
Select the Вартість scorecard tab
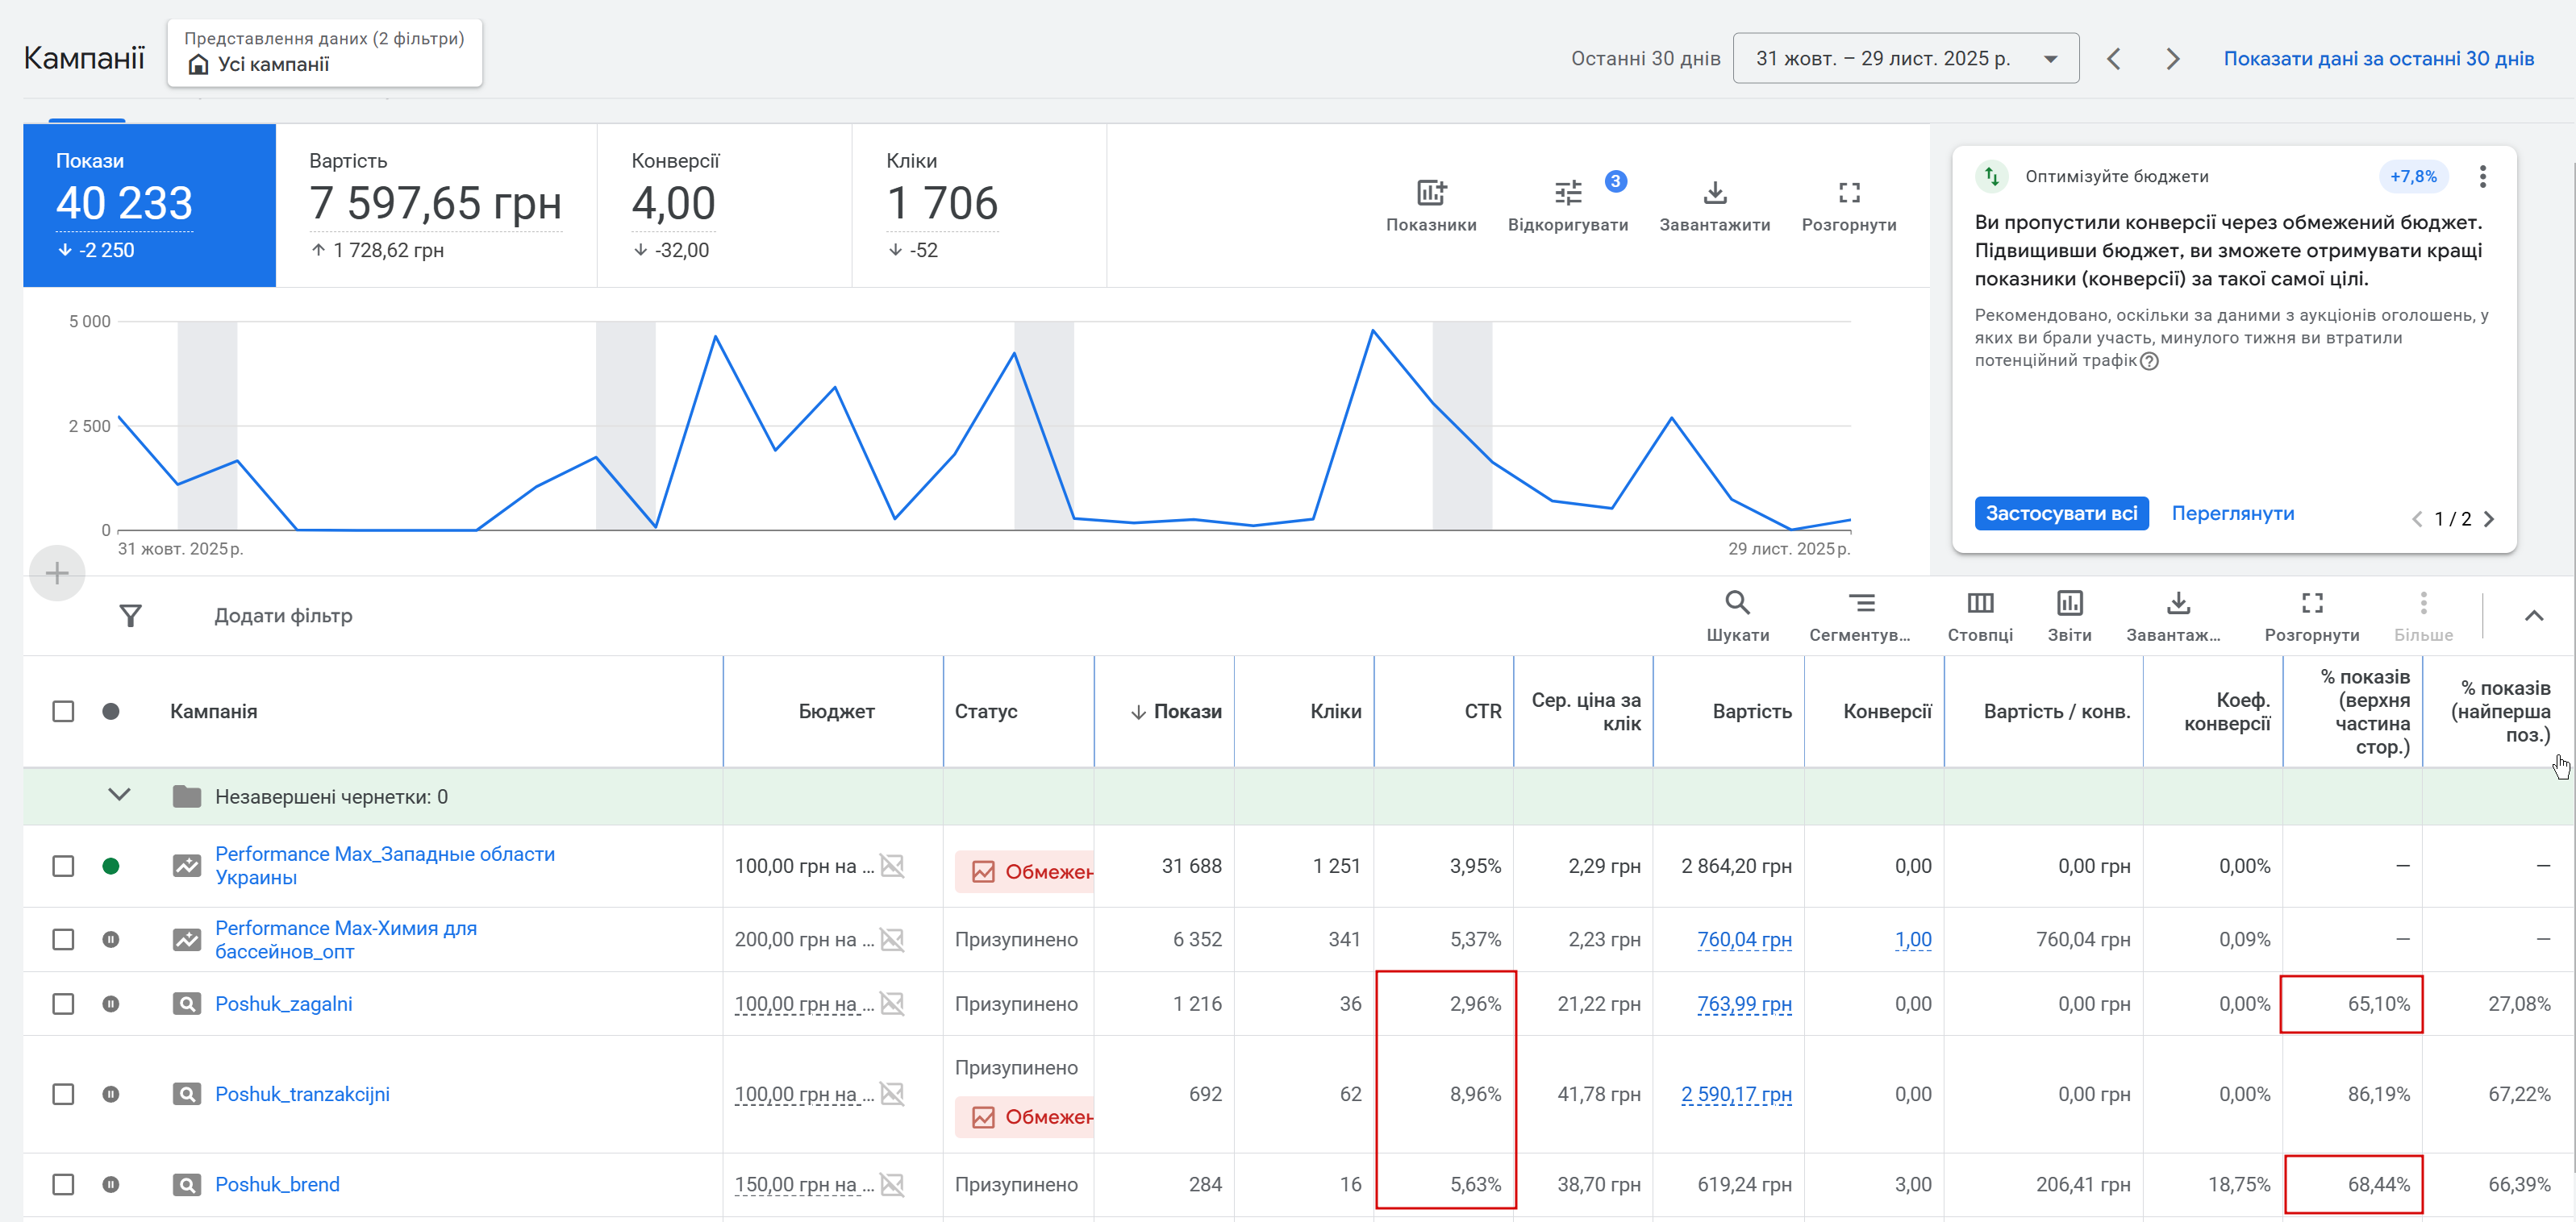[436, 205]
